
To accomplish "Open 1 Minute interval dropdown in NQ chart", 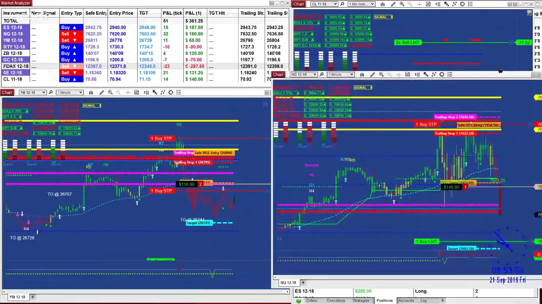I will [x=340, y=75].
